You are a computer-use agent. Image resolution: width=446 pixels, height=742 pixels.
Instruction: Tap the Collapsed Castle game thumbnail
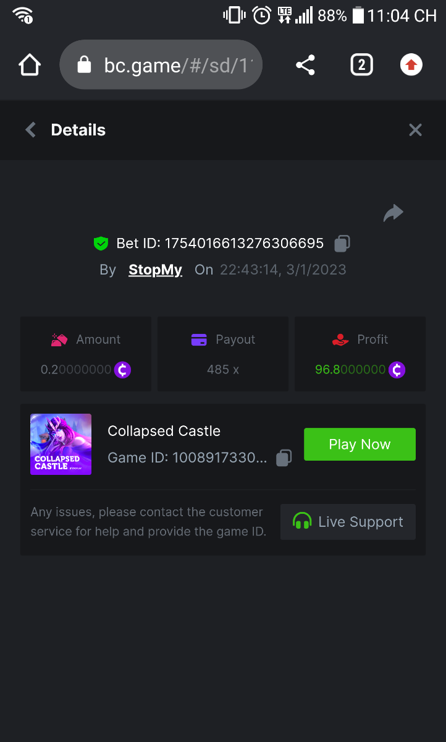tap(61, 444)
